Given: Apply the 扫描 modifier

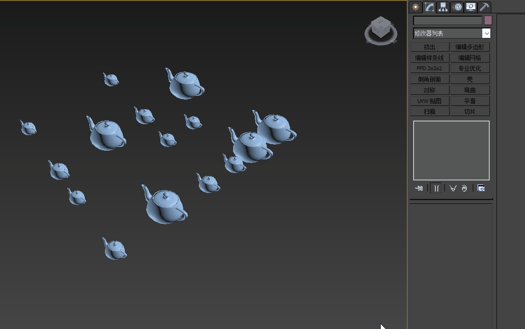Looking at the screenshot, I should tap(430, 111).
